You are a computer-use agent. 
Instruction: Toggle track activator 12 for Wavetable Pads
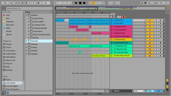coord(150,43)
